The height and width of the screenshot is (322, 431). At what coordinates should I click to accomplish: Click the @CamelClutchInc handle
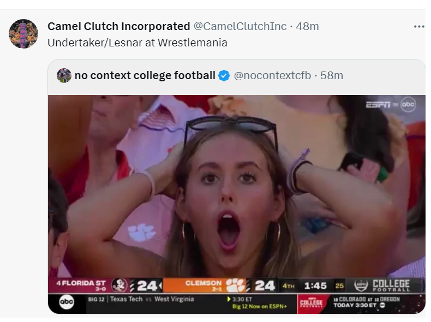tap(240, 26)
